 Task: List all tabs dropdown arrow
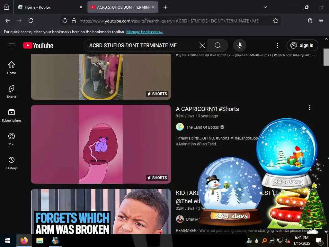(x=265, y=7)
